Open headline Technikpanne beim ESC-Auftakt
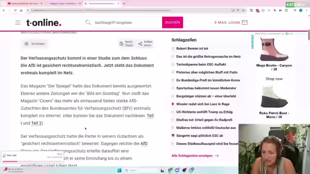The image size is (310, 174). coord(201,64)
